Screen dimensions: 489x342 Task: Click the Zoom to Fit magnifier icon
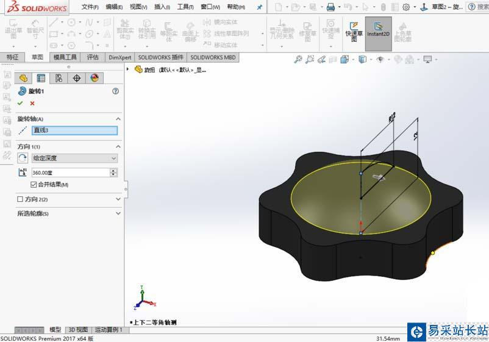click(x=298, y=60)
